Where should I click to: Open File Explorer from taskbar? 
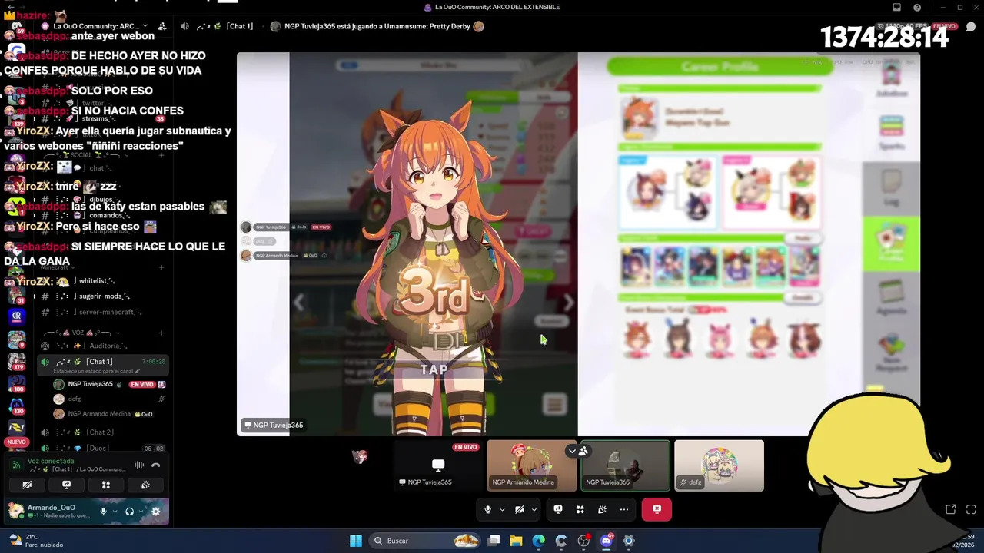pyautogui.click(x=516, y=541)
